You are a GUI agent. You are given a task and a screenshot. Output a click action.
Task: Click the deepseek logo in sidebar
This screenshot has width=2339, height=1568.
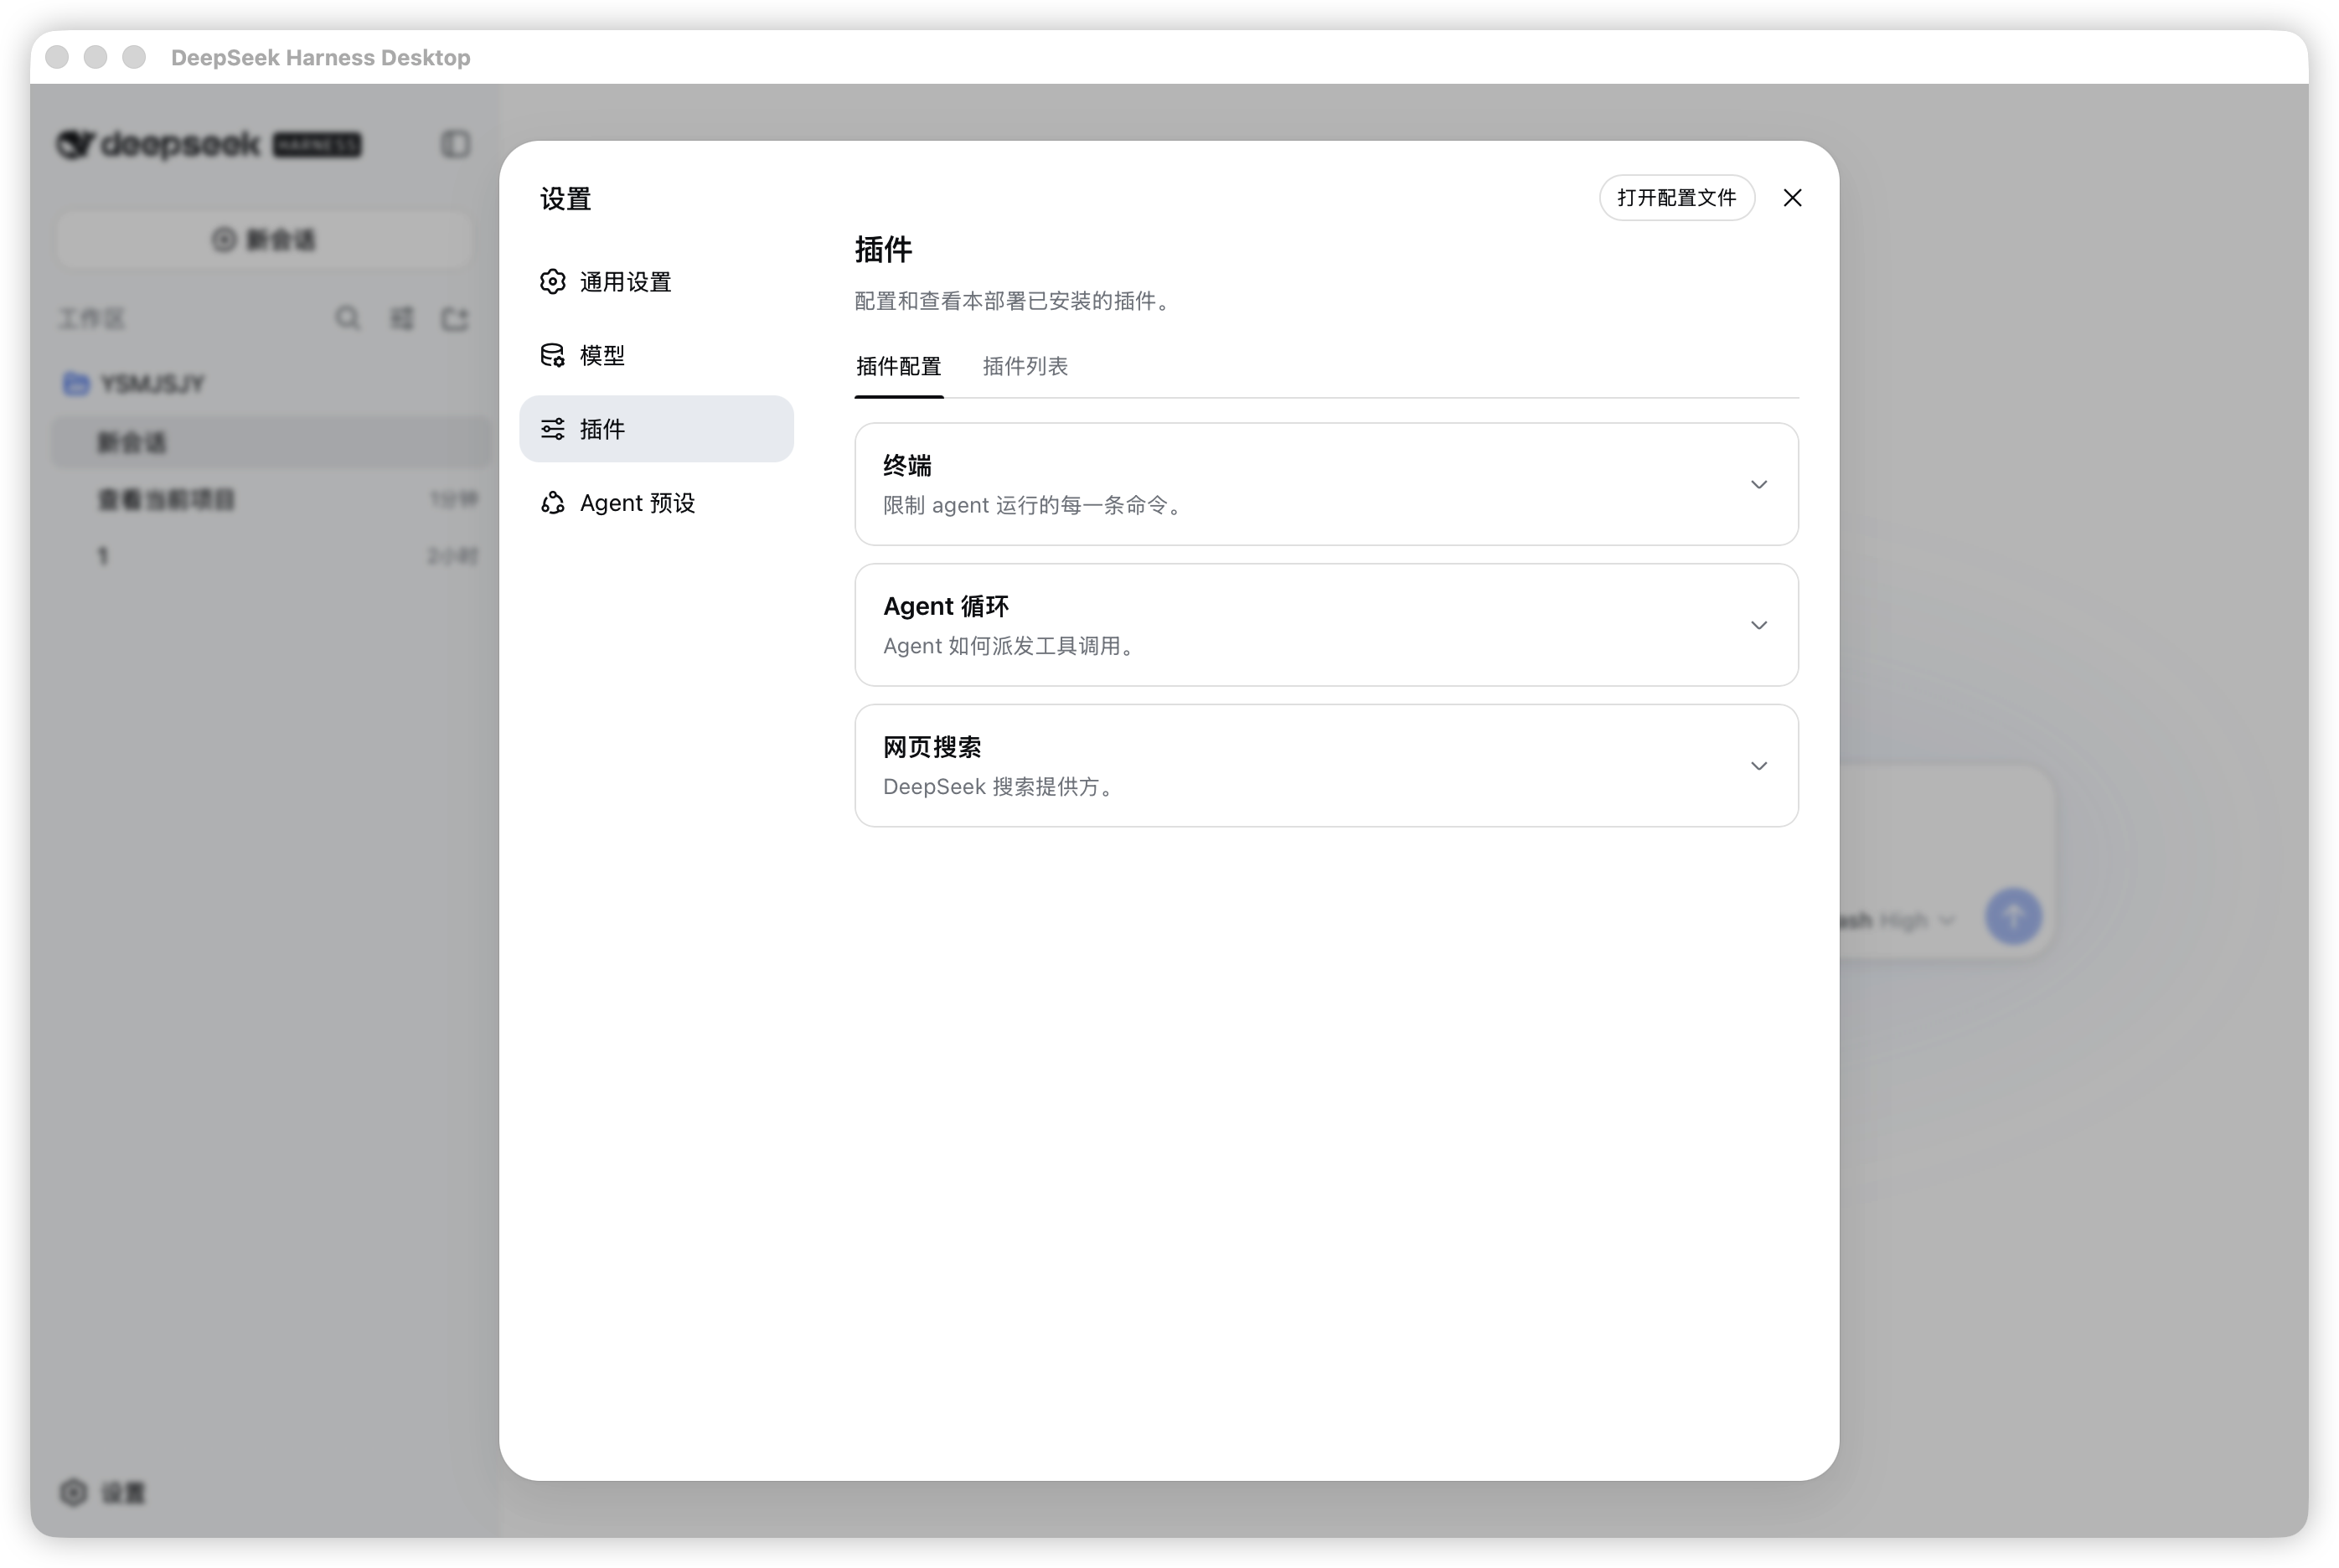point(209,144)
